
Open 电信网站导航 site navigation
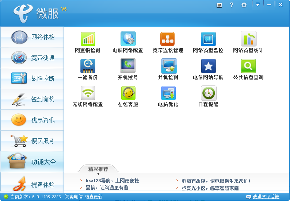(x=208, y=69)
